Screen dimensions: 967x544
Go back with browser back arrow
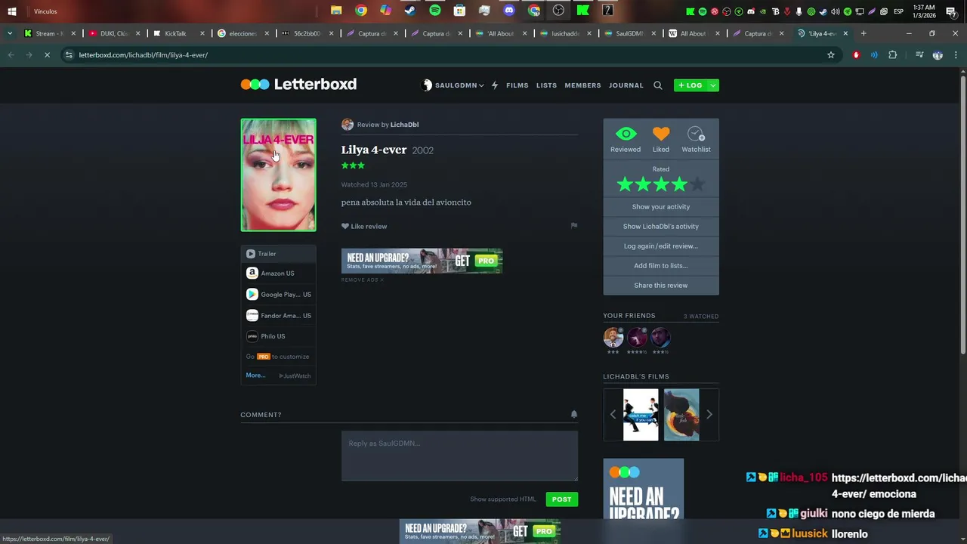click(x=11, y=55)
